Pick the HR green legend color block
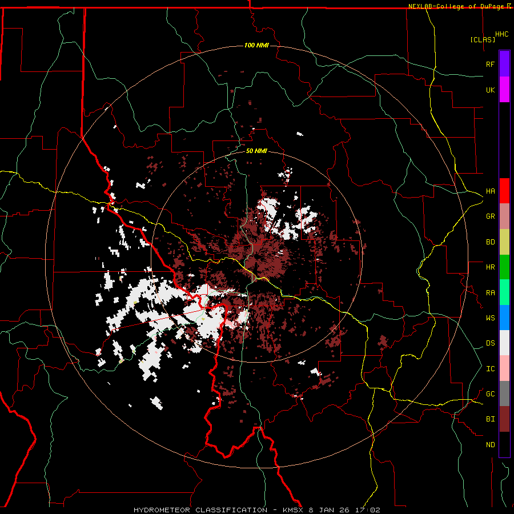514x514 pixels. pos(504,267)
